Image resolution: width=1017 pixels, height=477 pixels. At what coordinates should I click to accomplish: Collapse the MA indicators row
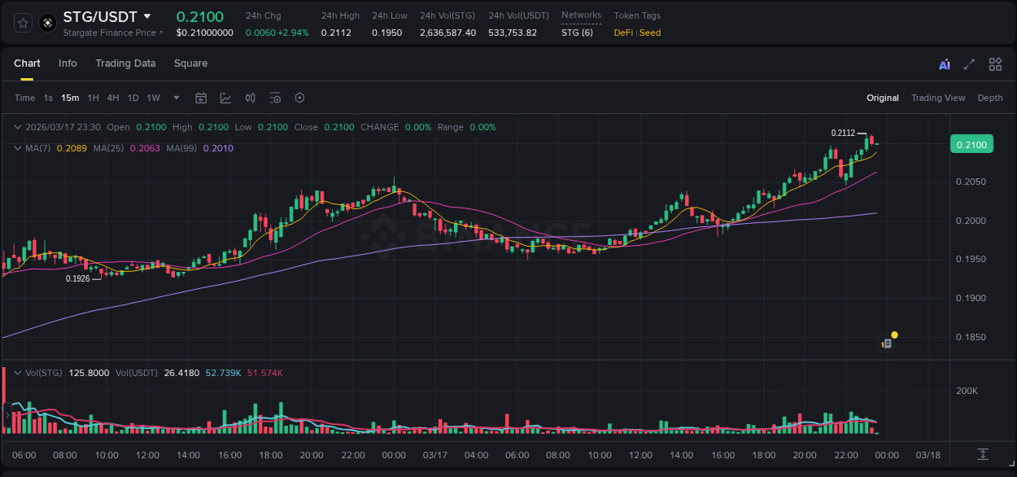coord(17,148)
